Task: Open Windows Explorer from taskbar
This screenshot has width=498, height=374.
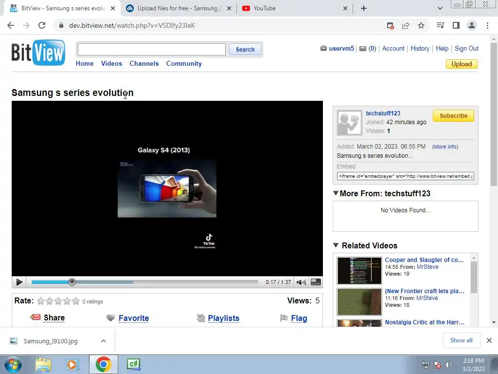Action: click(x=43, y=364)
